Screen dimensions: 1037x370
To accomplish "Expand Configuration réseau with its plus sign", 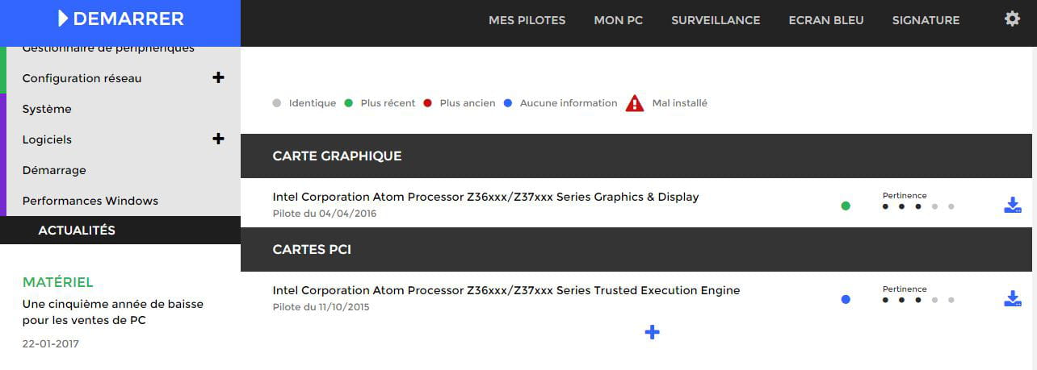I will 218,77.
